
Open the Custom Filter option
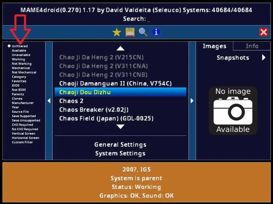pyautogui.click(x=22, y=142)
